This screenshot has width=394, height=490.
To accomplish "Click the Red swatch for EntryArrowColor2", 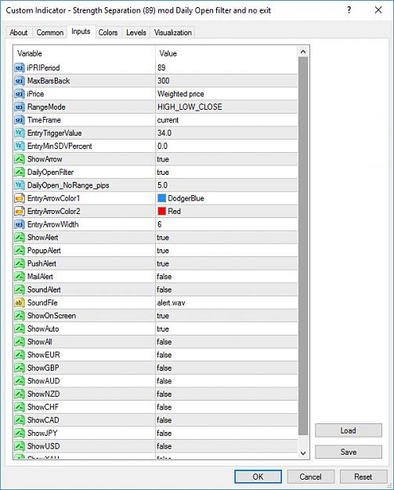I will [x=161, y=211].
